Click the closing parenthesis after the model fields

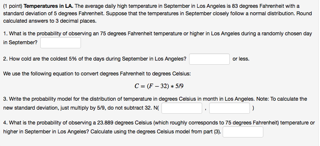(253, 108)
